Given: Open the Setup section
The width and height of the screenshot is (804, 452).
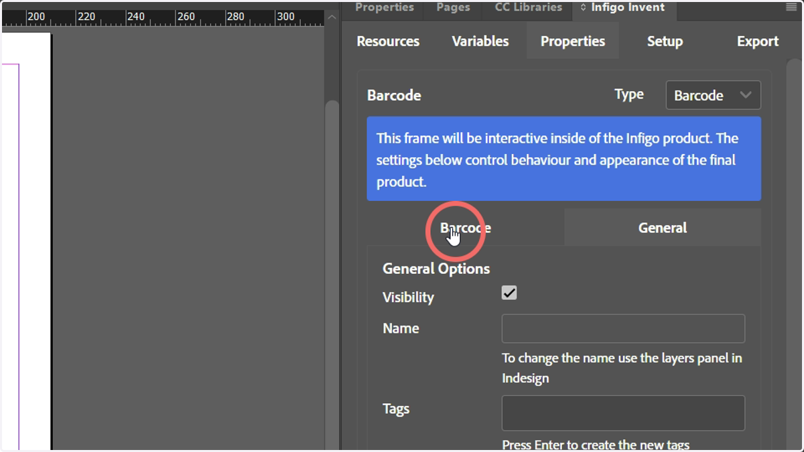Looking at the screenshot, I should point(665,41).
